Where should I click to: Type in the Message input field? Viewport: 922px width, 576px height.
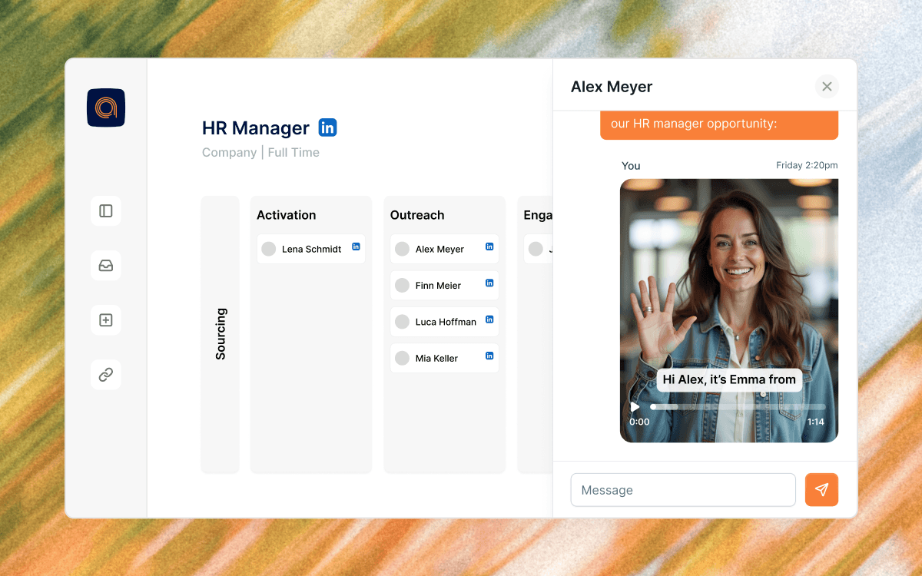pyautogui.click(x=682, y=490)
